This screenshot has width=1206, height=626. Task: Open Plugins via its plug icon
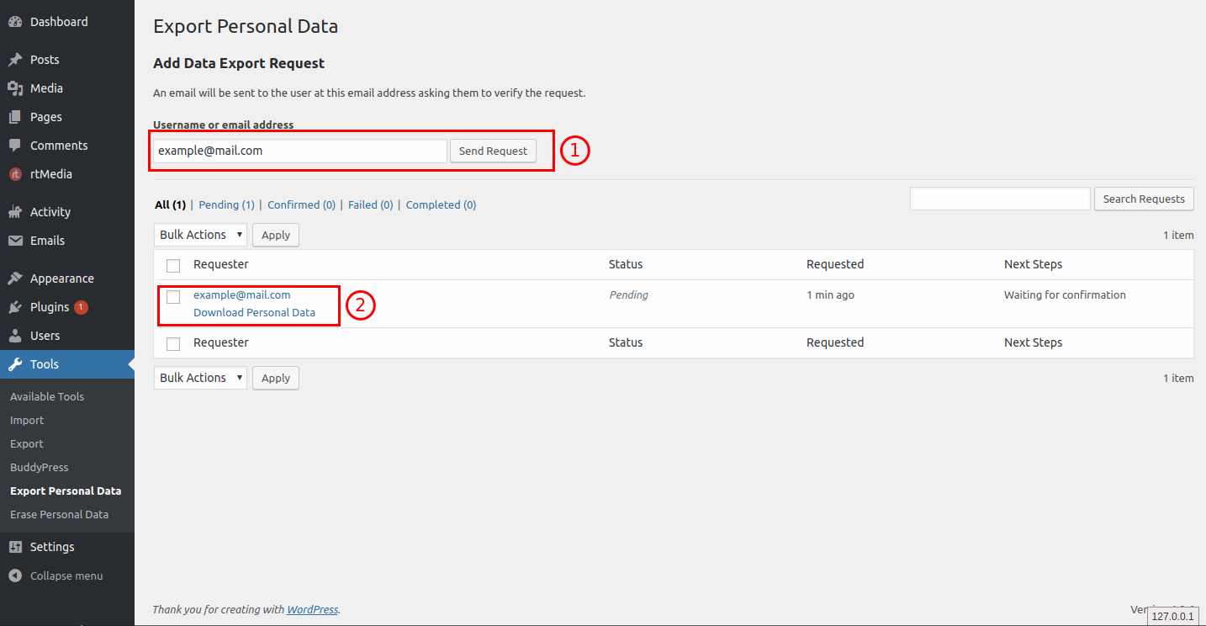point(15,306)
